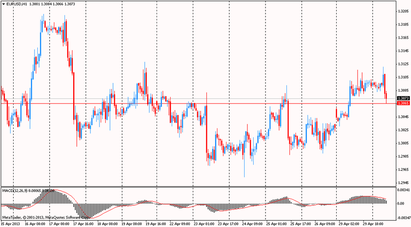Click the 16 Apr 08:00 time label
This screenshot has width=411, height=227.
click(35, 224)
